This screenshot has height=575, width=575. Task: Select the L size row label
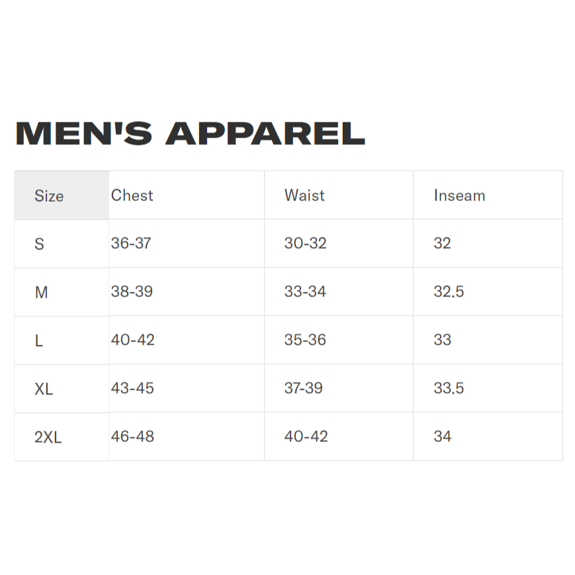[39, 341]
